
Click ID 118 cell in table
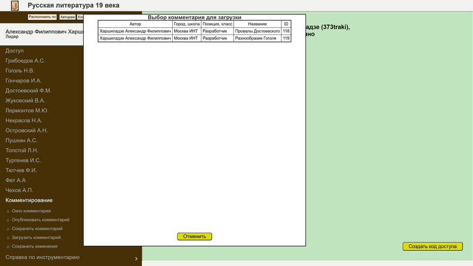[286, 31]
